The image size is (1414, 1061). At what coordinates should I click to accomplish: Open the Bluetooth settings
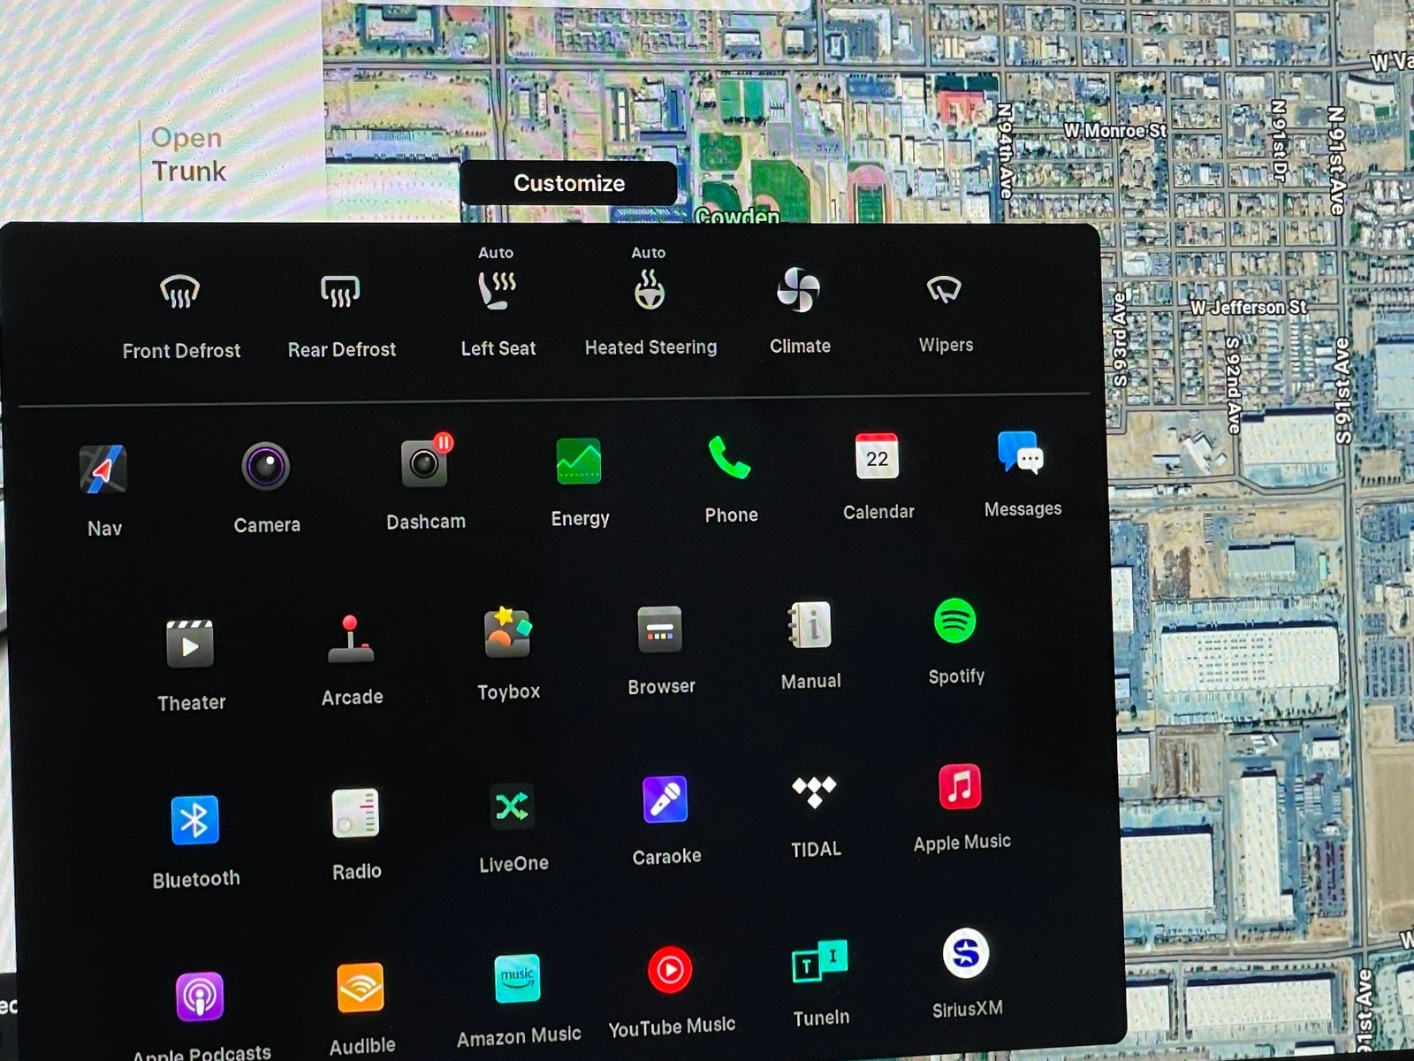pos(194,821)
